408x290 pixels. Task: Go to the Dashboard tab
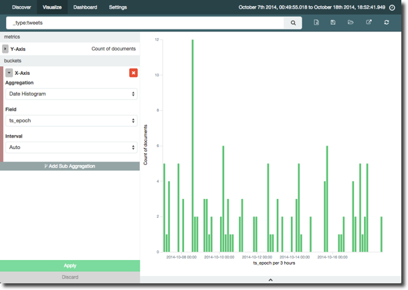pos(85,7)
